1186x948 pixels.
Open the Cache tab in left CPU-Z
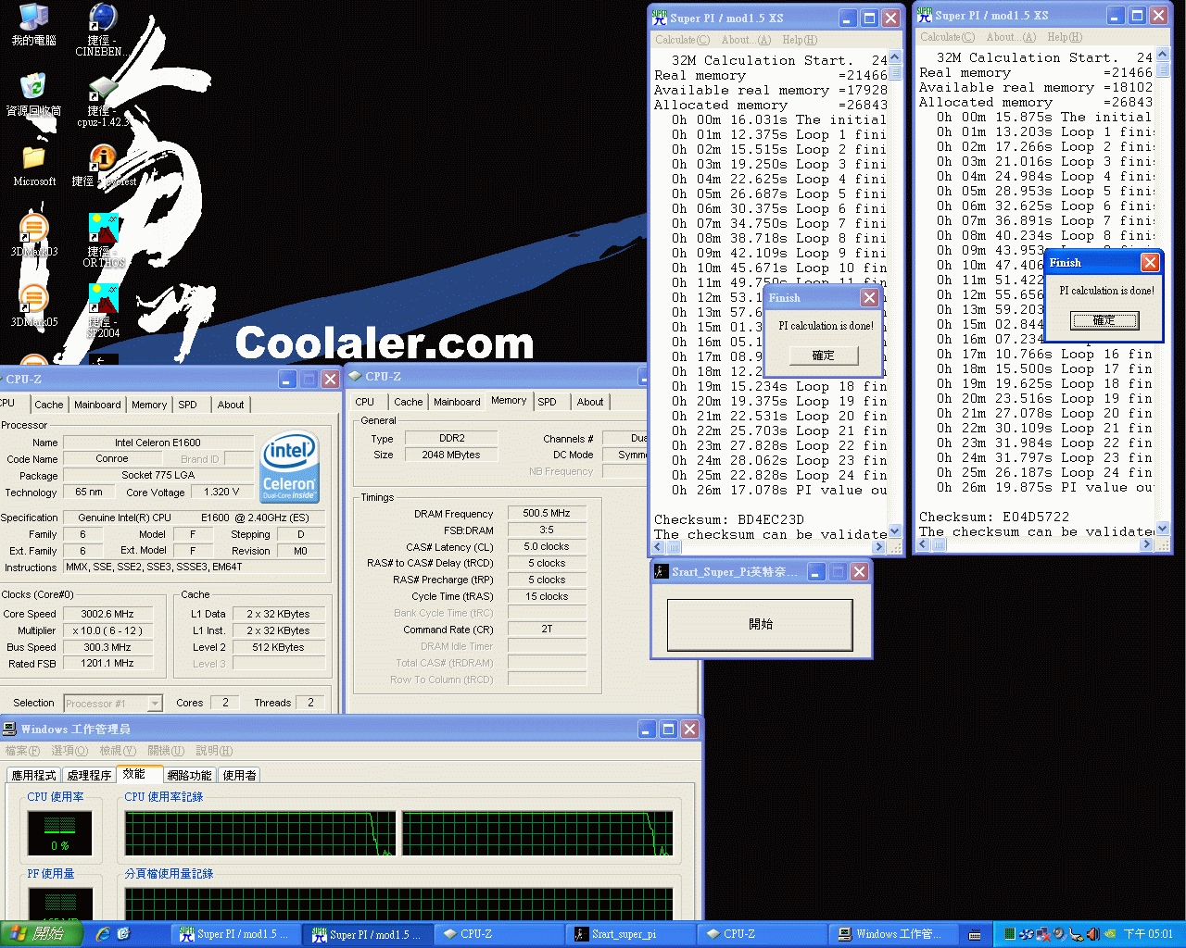click(49, 405)
